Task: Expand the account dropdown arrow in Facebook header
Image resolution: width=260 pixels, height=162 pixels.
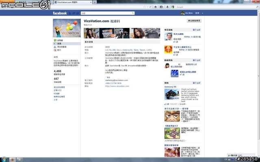Action: point(202,13)
